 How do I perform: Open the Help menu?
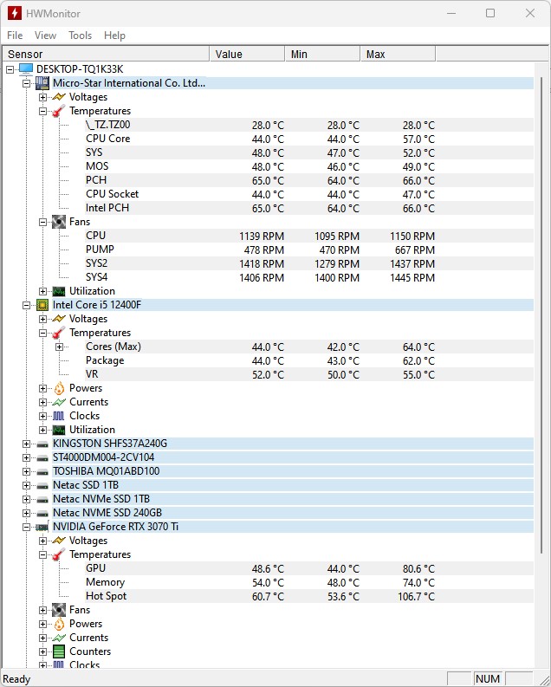[114, 35]
